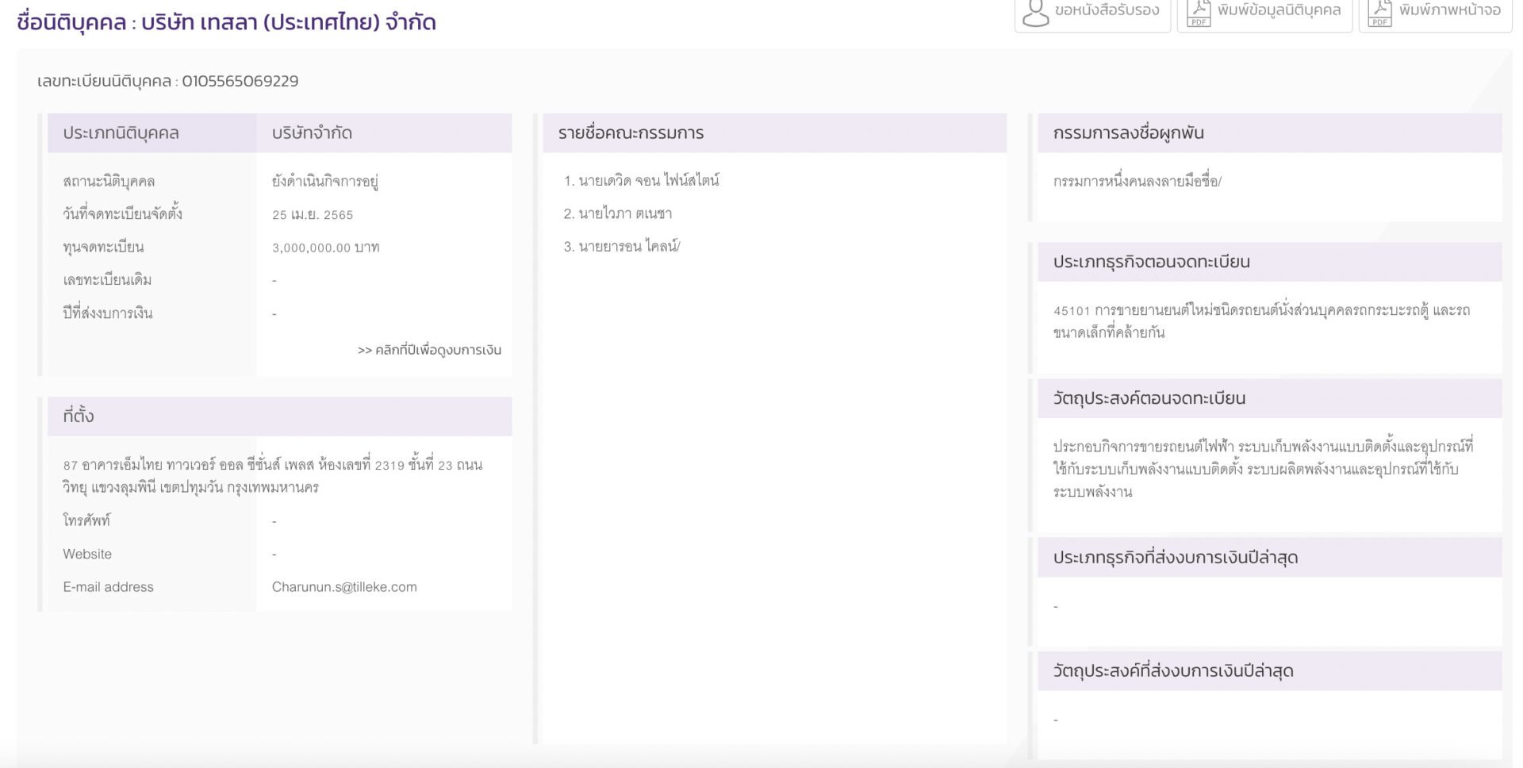Viewport: 1523px width, 768px height.
Task: Click text กรรมการหนึ่งคนลงลายมือชื่อ/
Action: (1137, 182)
